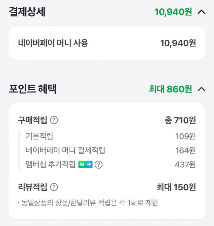Tap the 동일상품 review limit notice text
Image resolution: width=214 pixels, height=226 pixels.
click(x=88, y=203)
